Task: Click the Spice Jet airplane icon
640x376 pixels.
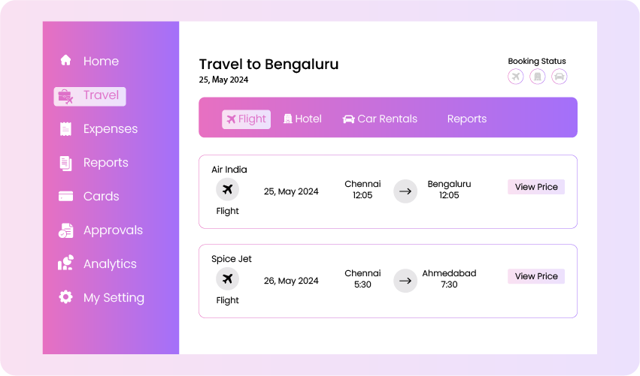Action: (227, 279)
